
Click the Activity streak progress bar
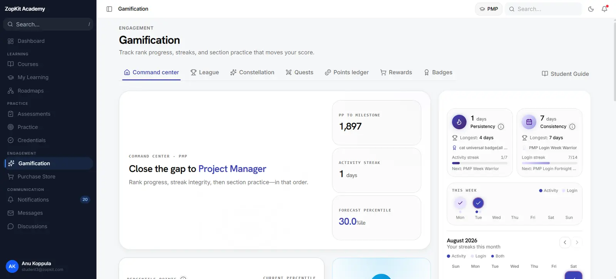point(480,163)
